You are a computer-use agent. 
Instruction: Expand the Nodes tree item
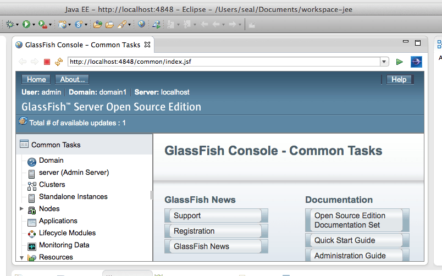[x=21, y=209]
